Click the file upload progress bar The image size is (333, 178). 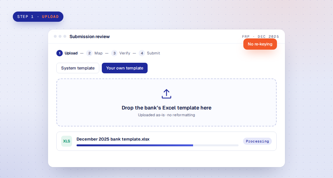point(157,145)
